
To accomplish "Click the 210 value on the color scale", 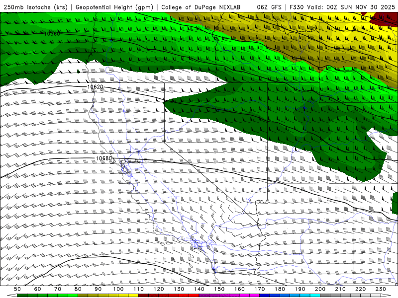I will point(340,289).
